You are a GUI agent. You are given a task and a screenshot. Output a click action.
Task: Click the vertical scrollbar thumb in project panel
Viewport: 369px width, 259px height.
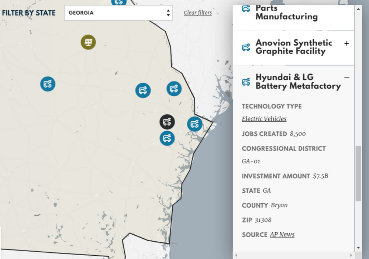(x=358, y=174)
